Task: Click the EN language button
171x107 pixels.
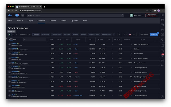Action: 22,15
